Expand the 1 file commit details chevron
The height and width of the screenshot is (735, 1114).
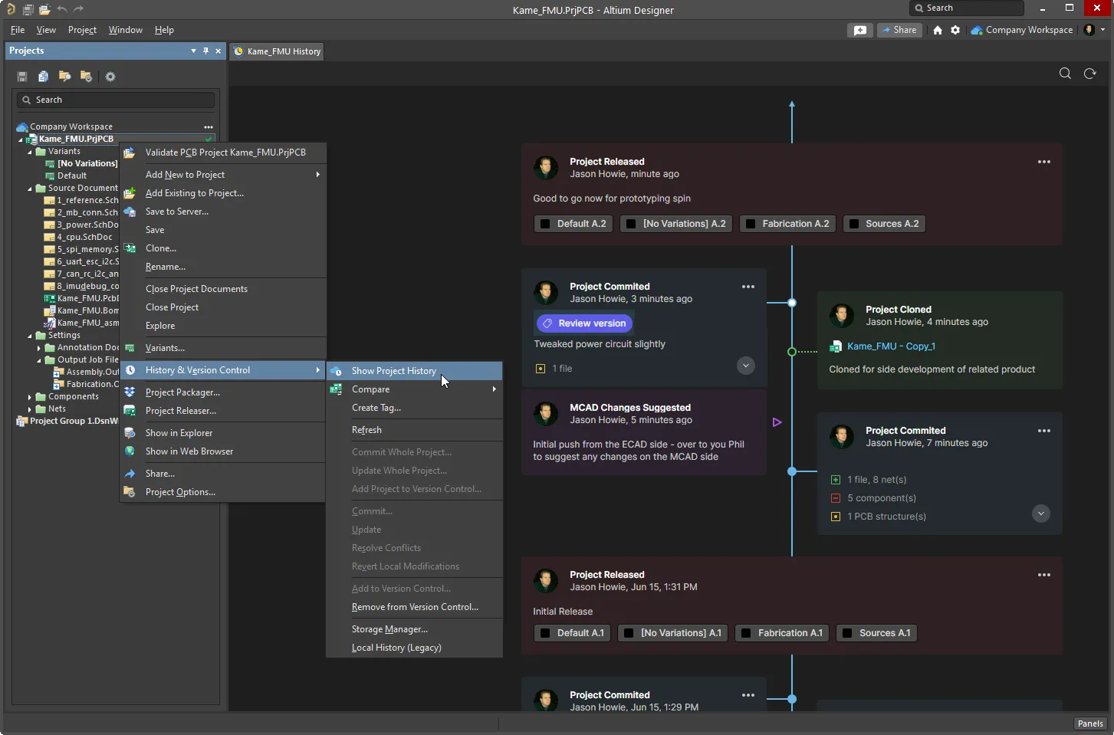point(746,366)
